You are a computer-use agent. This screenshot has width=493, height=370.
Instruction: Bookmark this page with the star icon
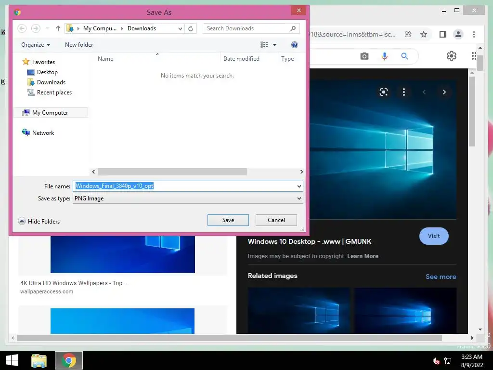point(424,34)
